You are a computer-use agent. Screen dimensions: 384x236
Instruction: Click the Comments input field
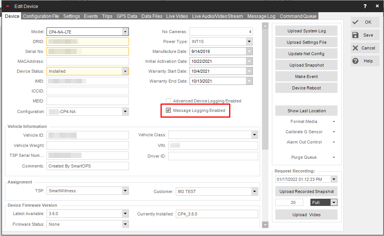[88, 166]
